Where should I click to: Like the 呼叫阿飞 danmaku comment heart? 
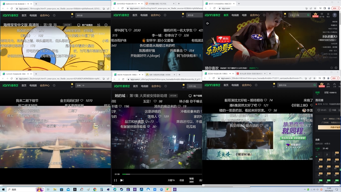point(130,30)
